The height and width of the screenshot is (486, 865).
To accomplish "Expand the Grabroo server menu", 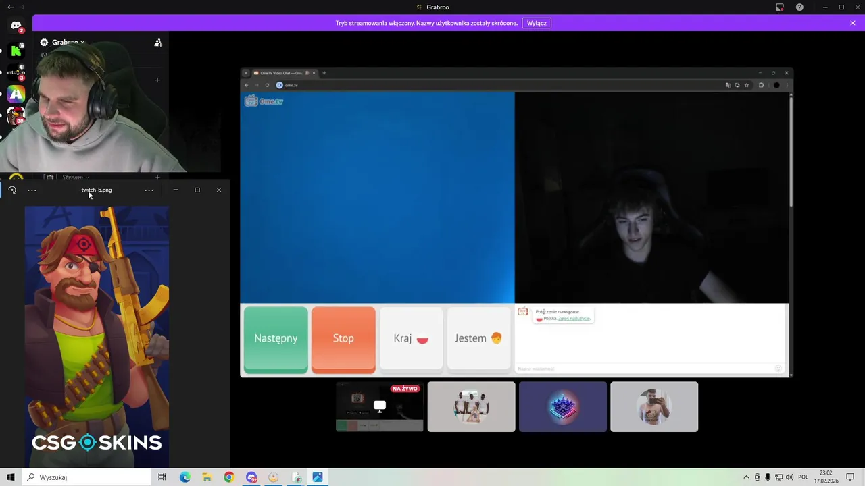I will (x=68, y=42).
